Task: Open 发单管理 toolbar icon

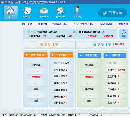Action: (27, 12)
